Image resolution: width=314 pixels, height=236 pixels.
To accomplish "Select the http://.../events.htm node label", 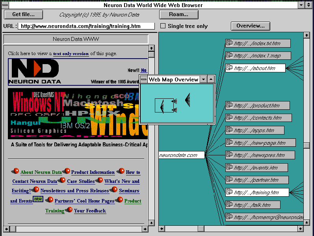I will (x=256, y=168).
